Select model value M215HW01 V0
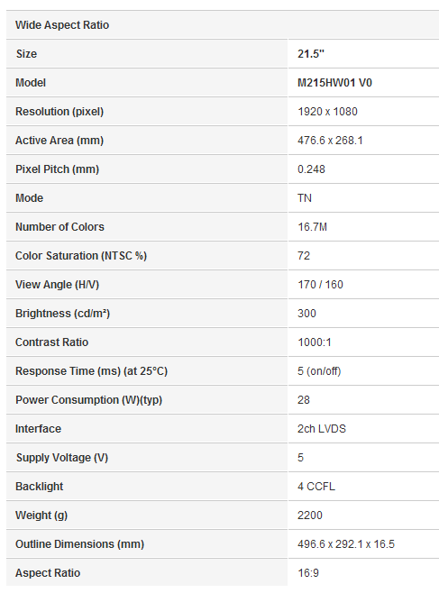 point(334,82)
